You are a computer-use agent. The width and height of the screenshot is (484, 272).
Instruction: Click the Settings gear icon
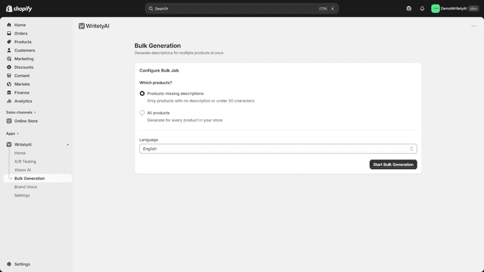9,264
